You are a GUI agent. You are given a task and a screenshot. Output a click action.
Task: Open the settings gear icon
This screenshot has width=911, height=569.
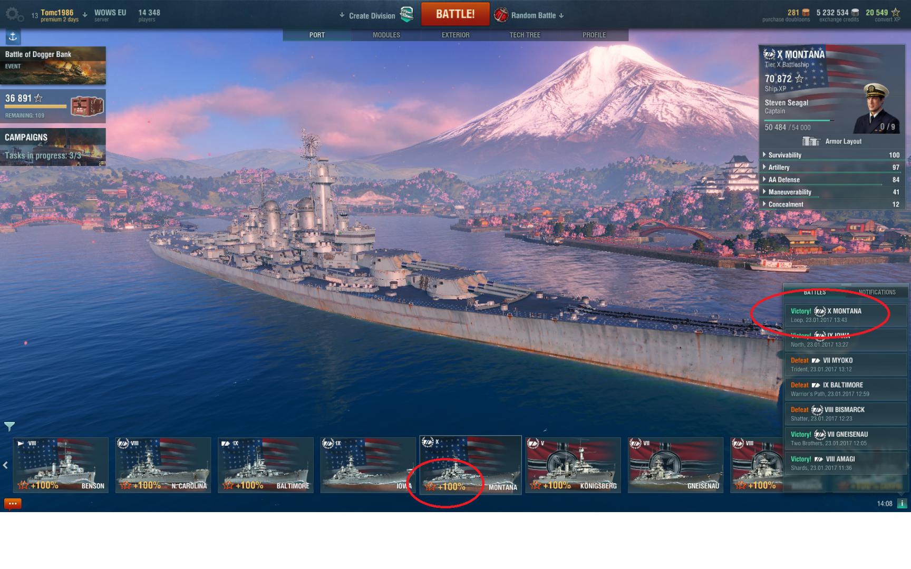(13, 14)
